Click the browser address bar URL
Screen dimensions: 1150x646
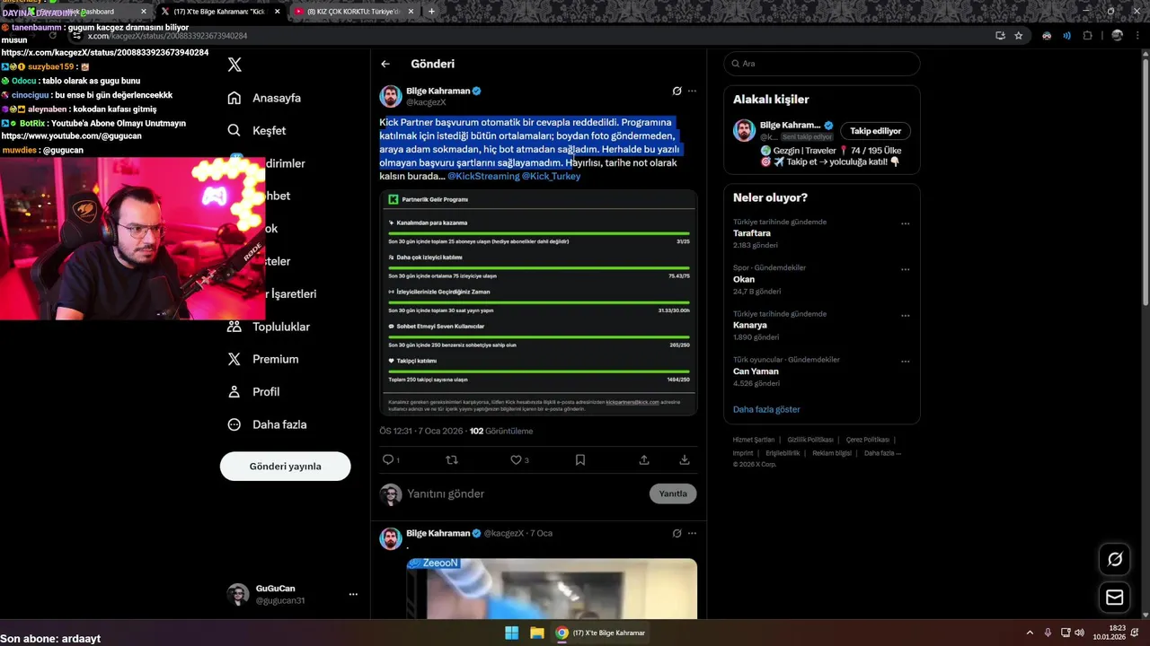(x=167, y=36)
